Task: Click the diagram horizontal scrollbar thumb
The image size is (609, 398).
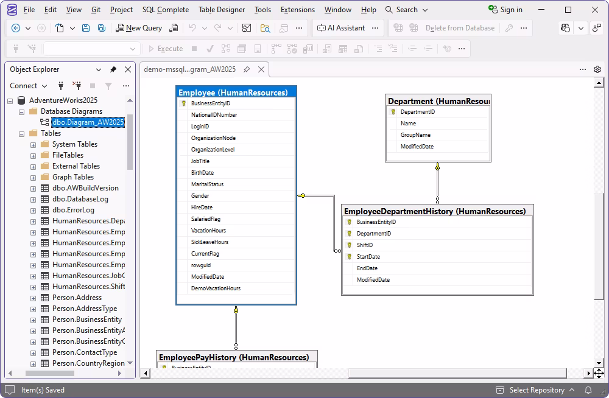Action: pos(457,374)
